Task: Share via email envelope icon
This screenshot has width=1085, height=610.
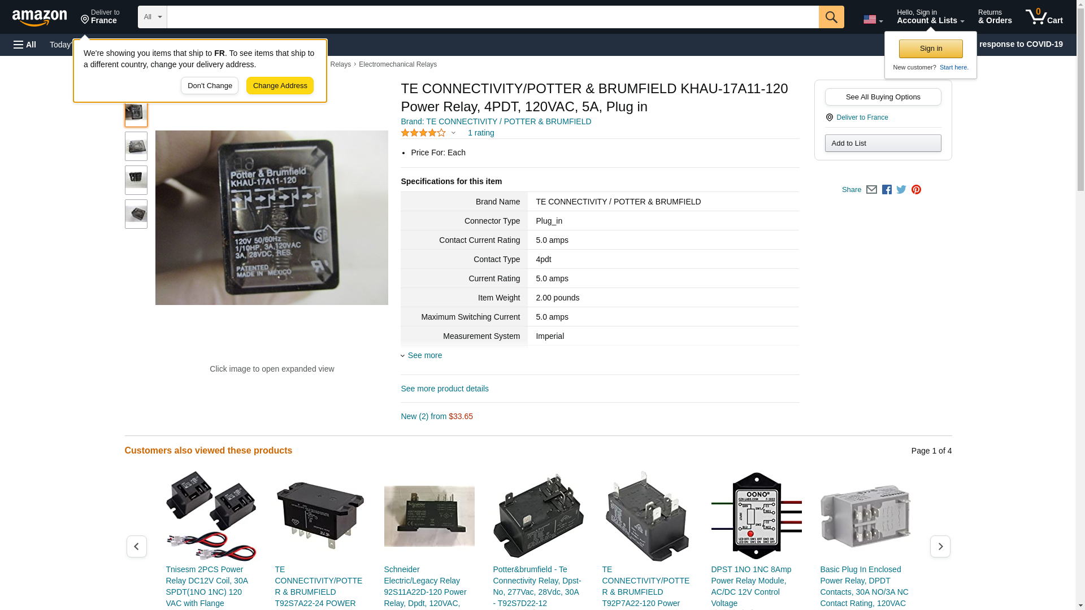Action: tap(871, 190)
